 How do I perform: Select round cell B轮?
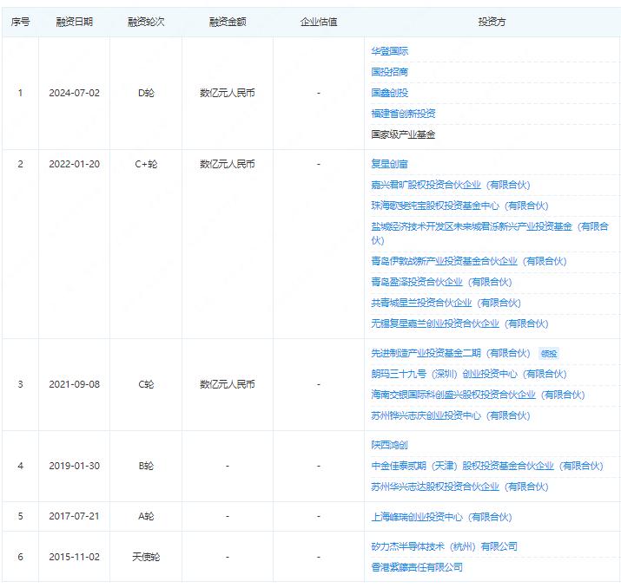pyautogui.click(x=146, y=466)
